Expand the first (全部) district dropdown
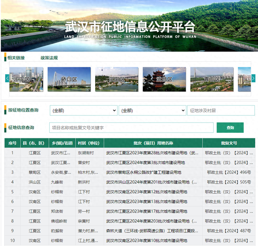The width and height of the screenshot is (258, 246). point(83,110)
